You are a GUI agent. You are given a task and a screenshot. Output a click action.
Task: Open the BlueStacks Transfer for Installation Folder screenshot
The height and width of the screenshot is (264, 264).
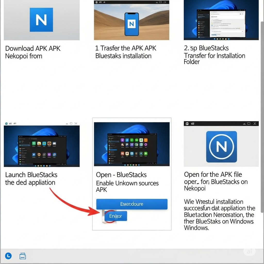coord(221,20)
